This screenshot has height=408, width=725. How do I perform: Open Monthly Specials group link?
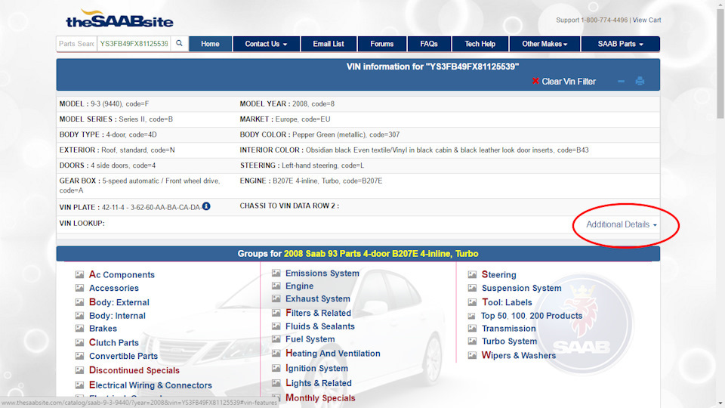(320, 398)
